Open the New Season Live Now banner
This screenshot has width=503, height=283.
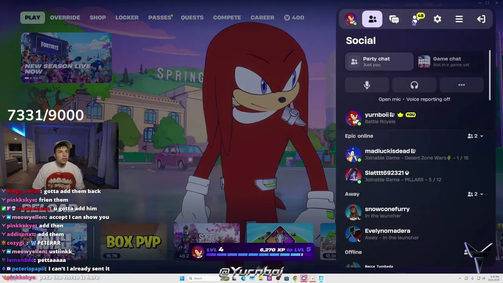66,58
